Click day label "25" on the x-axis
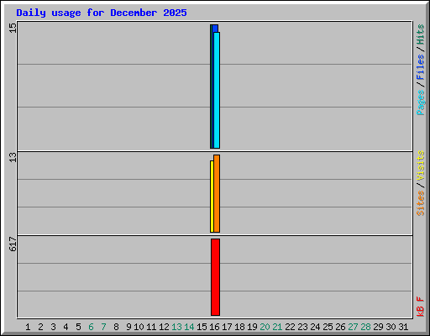Screen dimensions: 430x336 (328, 327)
